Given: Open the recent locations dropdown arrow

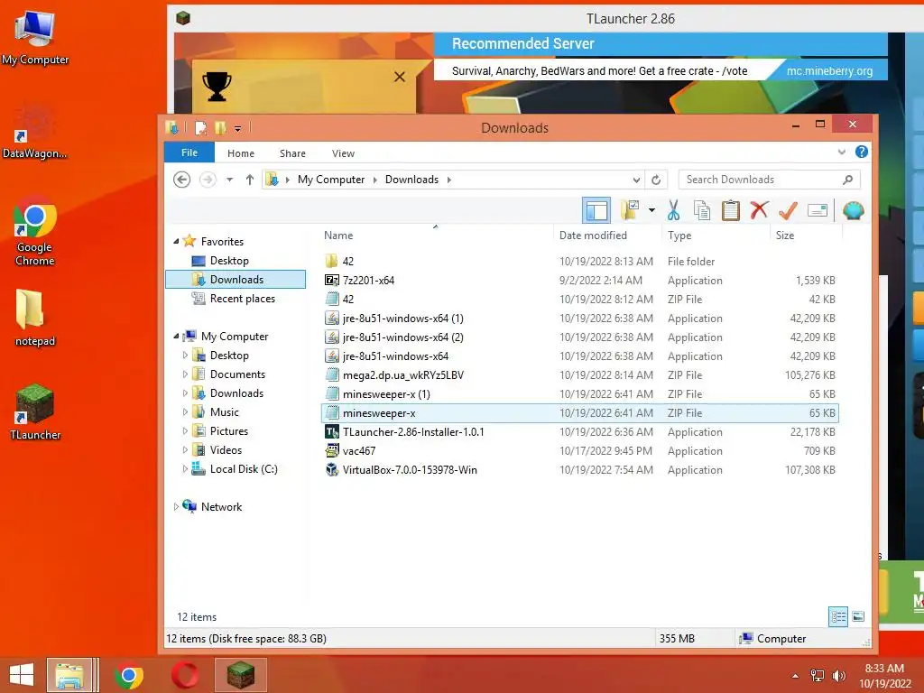Looking at the screenshot, I should 230,180.
